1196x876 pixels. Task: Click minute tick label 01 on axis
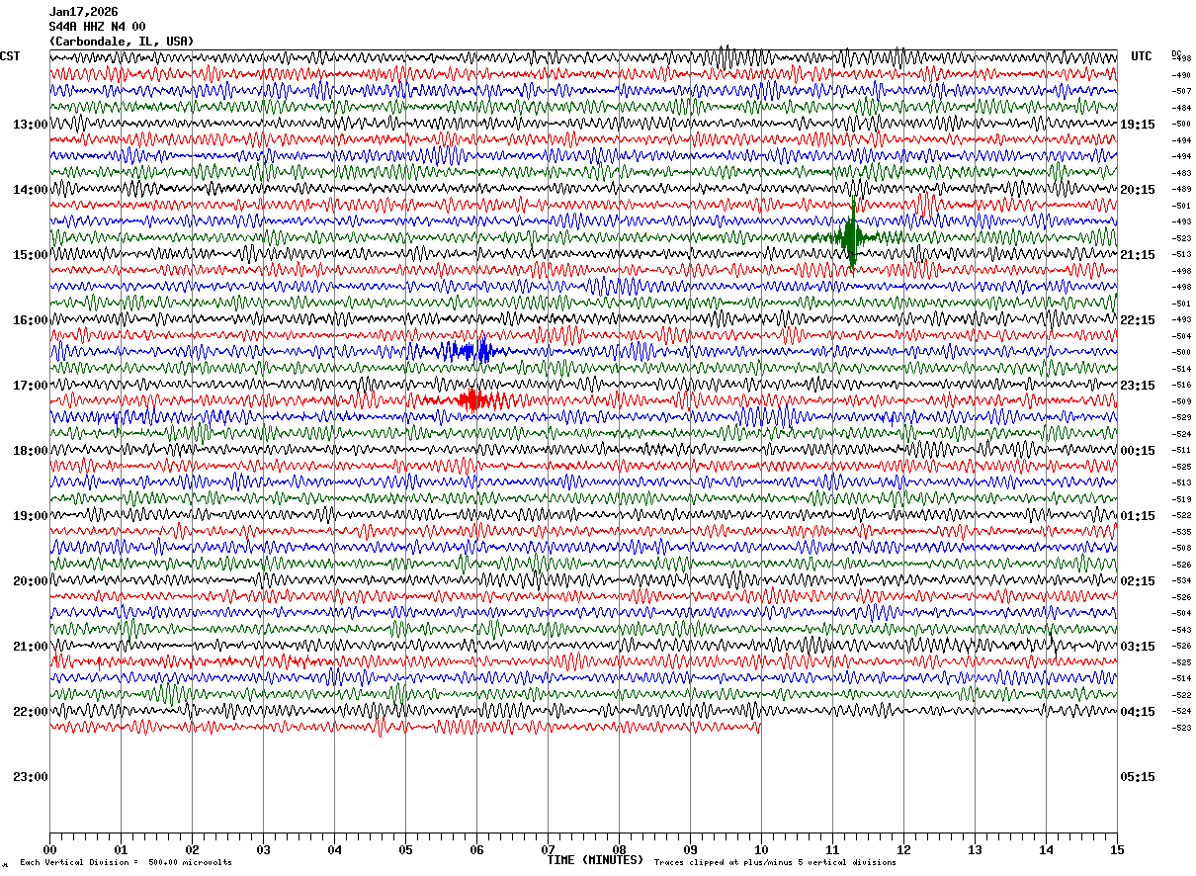(121, 850)
